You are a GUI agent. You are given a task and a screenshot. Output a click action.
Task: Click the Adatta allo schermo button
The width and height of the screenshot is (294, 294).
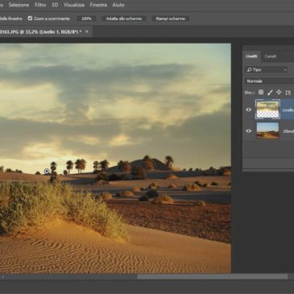124,19
